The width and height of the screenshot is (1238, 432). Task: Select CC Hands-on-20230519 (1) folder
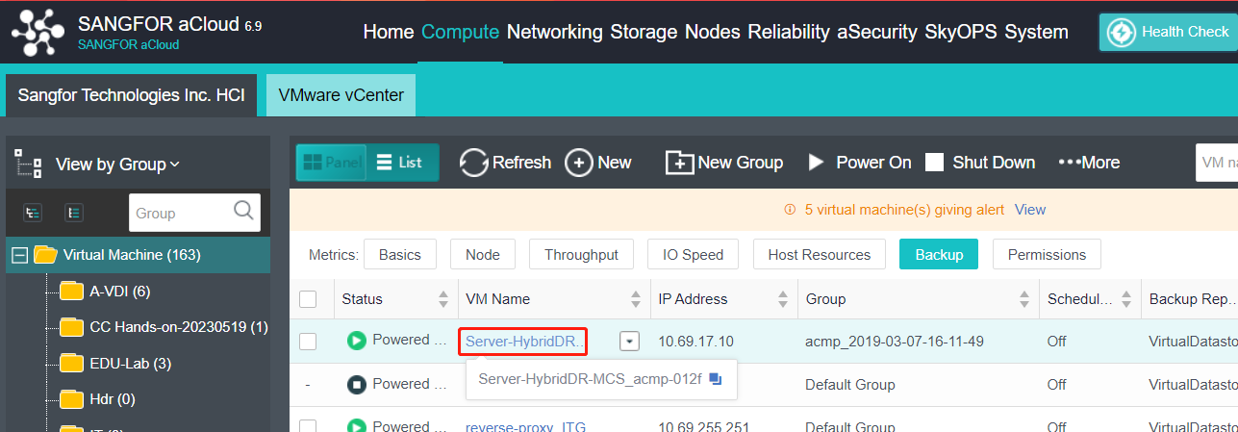pyautogui.click(x=179, y=327)
